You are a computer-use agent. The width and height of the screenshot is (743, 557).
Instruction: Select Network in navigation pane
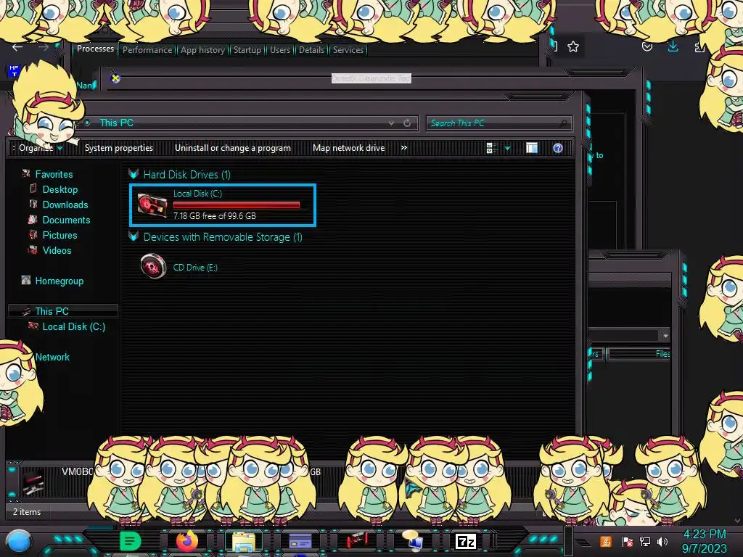point(52,357)
